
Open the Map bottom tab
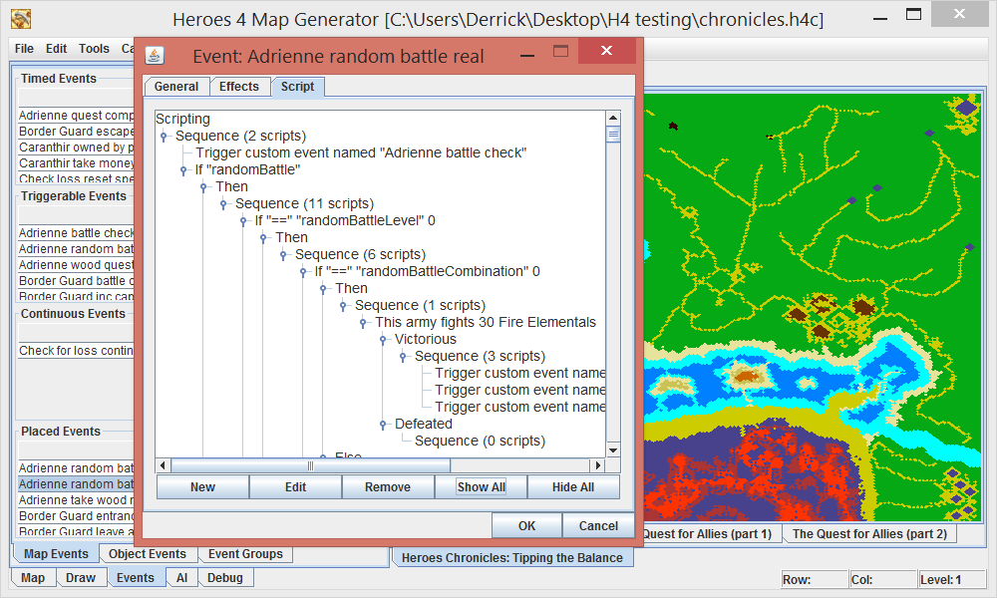coord(33,578)
